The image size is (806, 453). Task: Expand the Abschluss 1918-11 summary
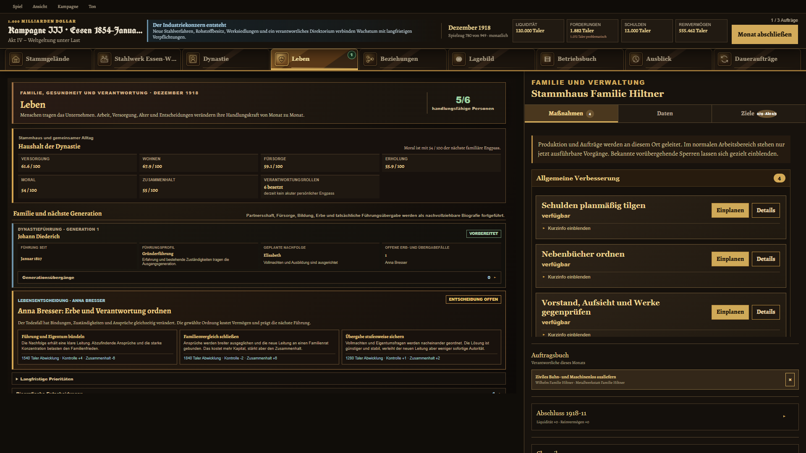(x=665, y=417)
